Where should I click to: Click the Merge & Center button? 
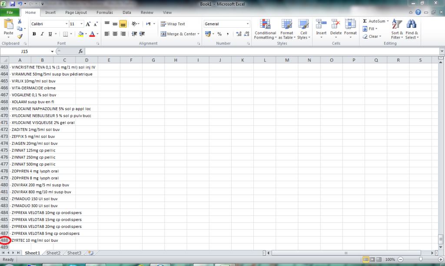point(178,34)
